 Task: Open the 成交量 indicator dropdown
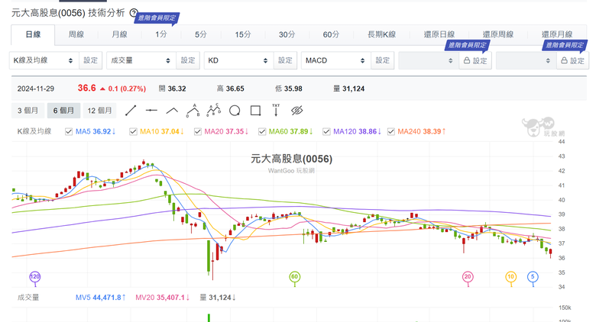pos(141,60)
